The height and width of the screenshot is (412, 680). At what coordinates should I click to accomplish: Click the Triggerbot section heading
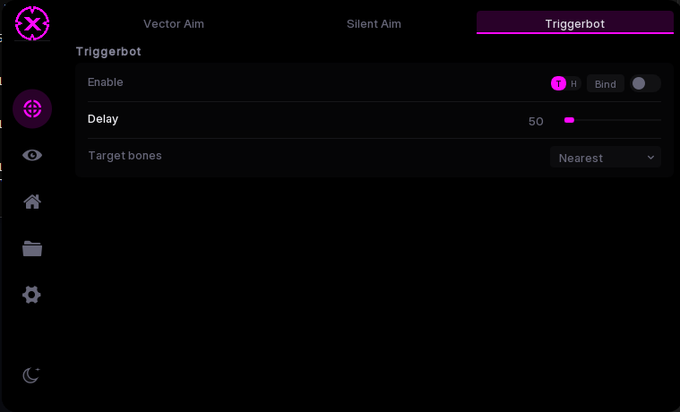108,52
